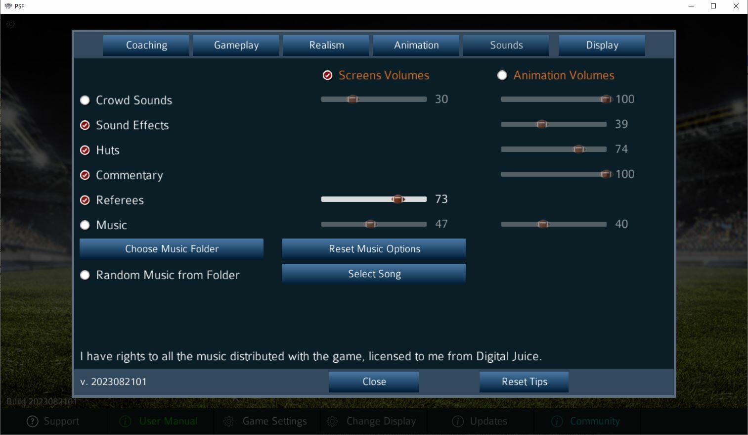Enable the Music checkbox
Screen dimensions: 748x435
pyautogui.click(x=85, y=225)
